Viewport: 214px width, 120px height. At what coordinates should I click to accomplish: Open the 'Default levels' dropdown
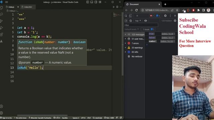coord(131,29)
